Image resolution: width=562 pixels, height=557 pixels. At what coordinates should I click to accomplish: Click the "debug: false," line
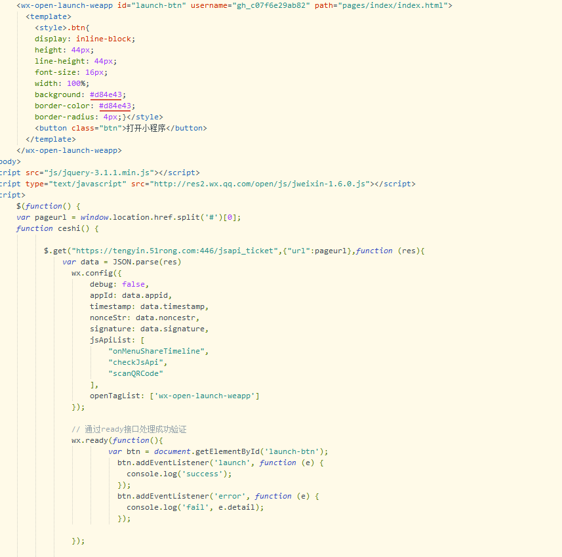(x=119, y=284)
